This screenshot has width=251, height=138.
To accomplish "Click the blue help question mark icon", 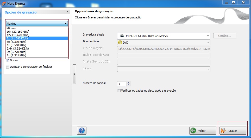I will point(82,130).
